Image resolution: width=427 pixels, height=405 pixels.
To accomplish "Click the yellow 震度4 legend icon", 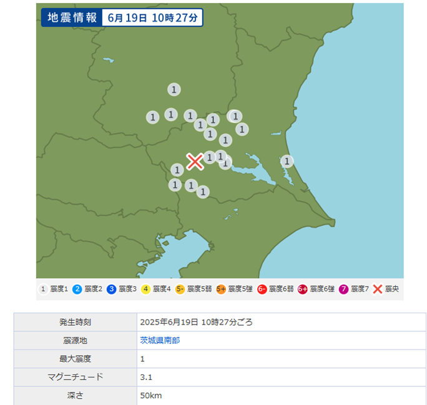I will [x=146, y=289].
